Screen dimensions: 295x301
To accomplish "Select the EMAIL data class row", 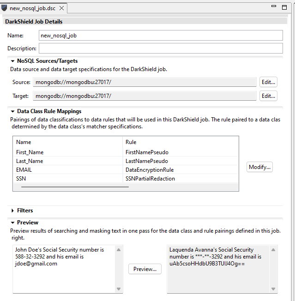I will pos(126,170).
